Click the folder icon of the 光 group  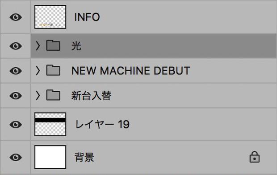[x=53, y=45]
